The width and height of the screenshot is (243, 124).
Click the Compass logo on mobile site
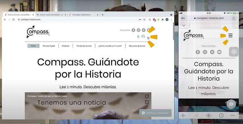(194, 35)
